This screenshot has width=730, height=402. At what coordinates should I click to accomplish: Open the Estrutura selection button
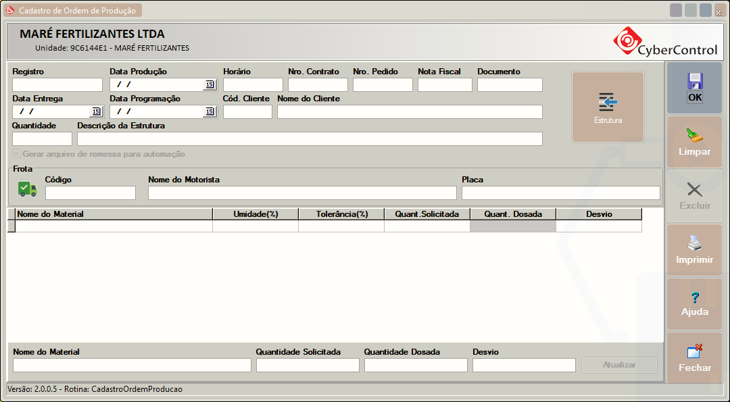pyautogui.click(x=608, y=107)
